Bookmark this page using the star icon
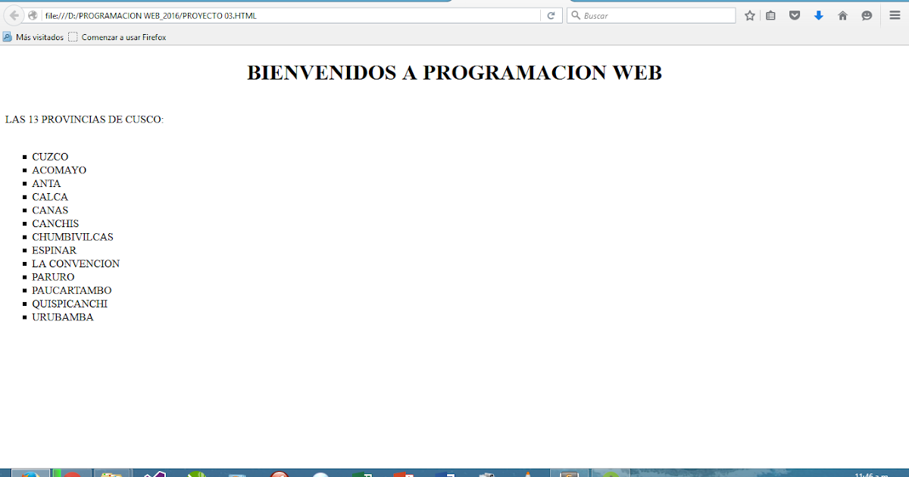Viewport: 909px width, 477px height. (749, 15)
